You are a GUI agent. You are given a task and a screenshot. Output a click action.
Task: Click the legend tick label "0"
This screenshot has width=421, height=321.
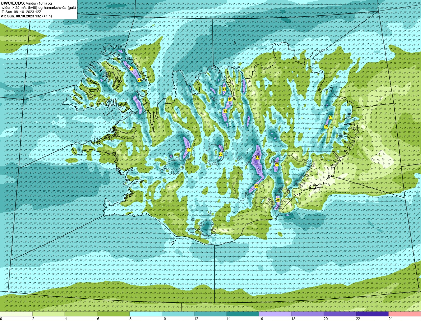(1, 319)
